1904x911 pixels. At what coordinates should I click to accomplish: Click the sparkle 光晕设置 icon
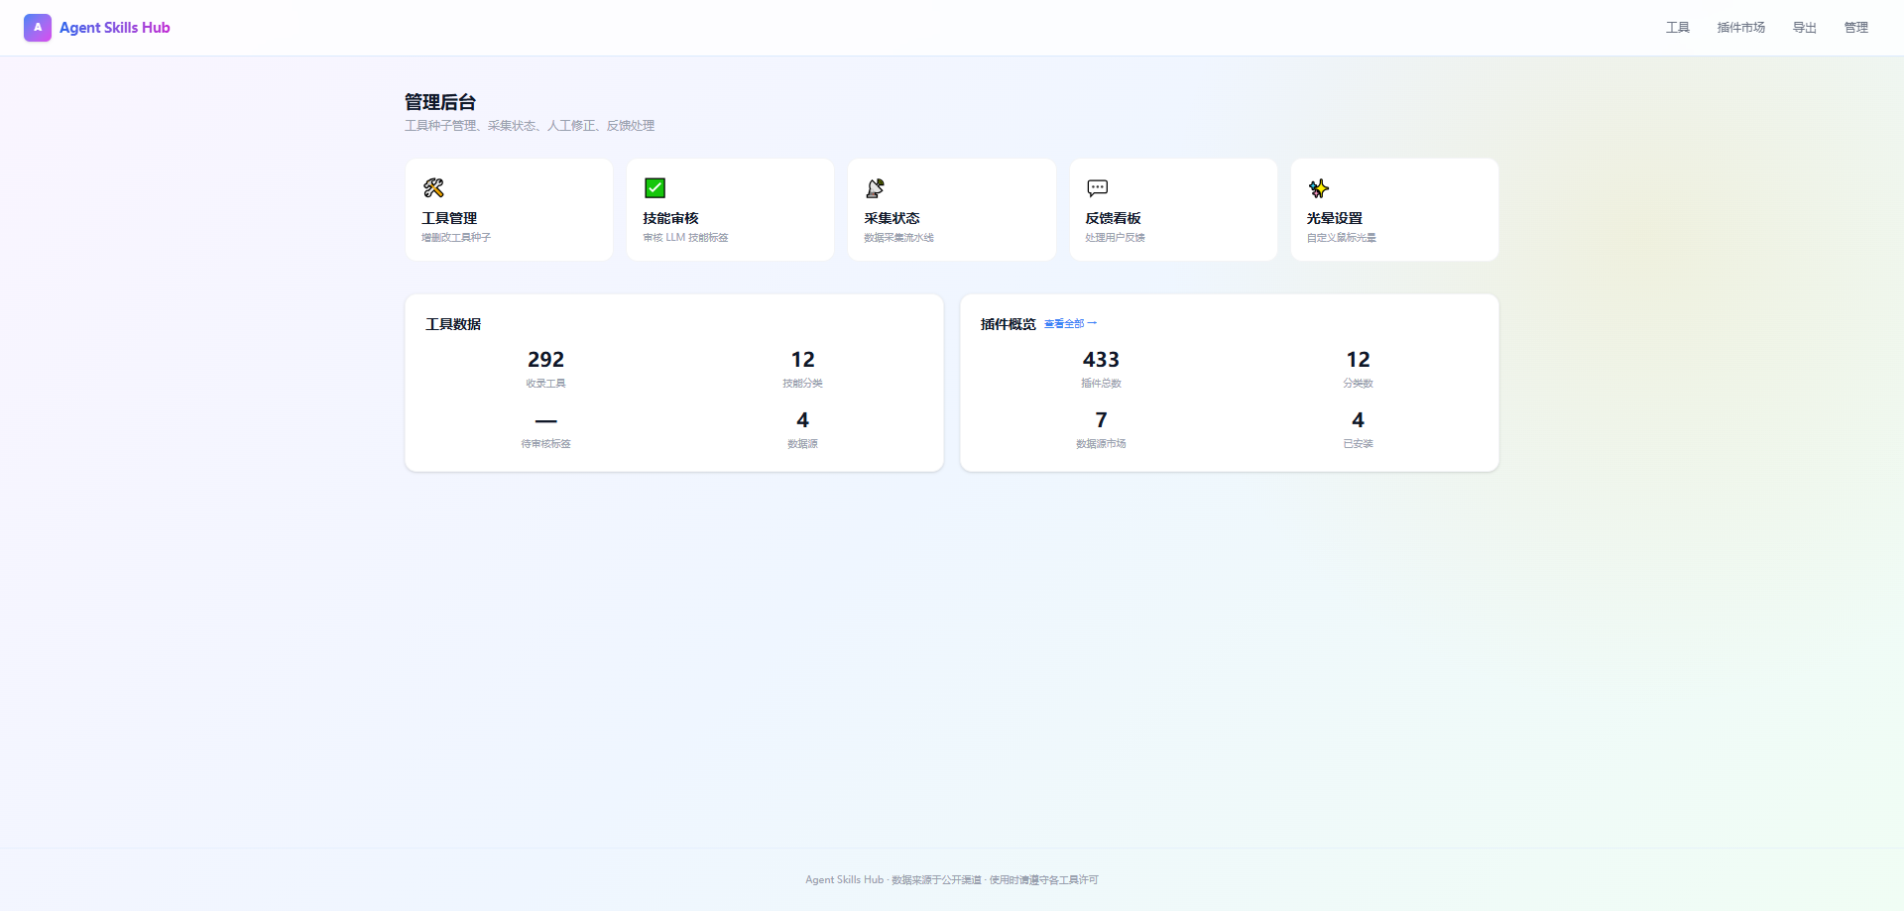[1318, 188]
